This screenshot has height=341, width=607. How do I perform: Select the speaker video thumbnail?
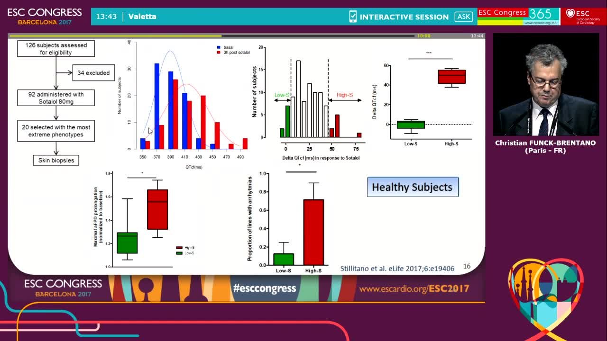546,85
